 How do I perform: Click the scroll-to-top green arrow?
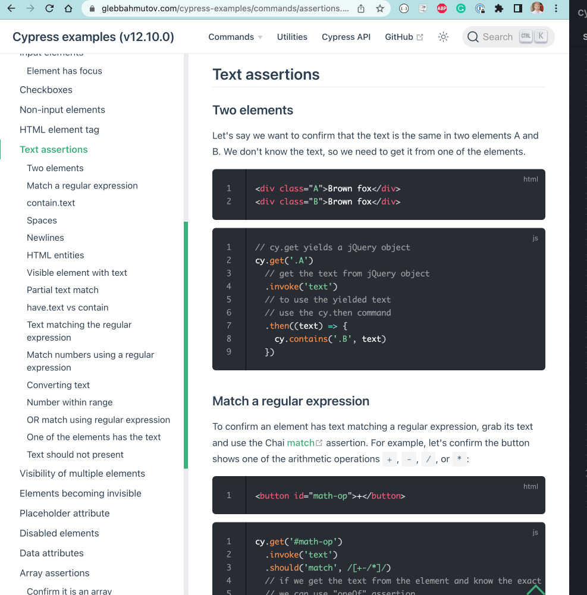(535, 587)
